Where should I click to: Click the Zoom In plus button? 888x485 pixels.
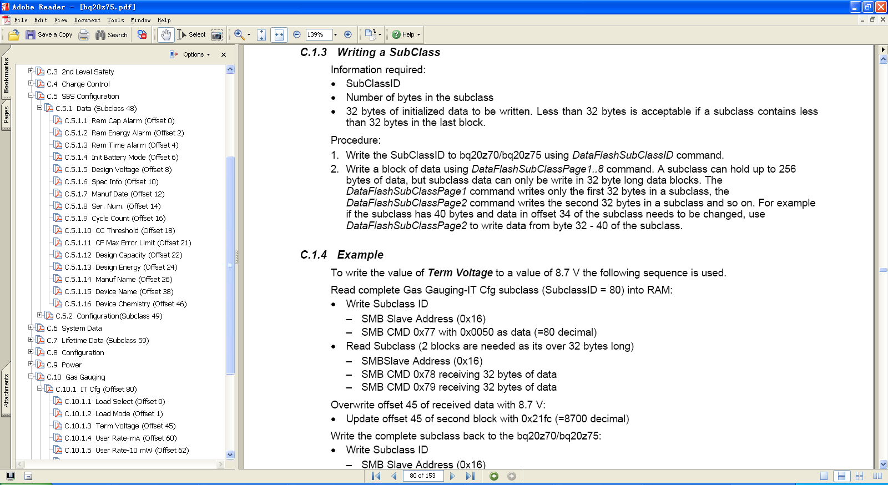[348, 34]
